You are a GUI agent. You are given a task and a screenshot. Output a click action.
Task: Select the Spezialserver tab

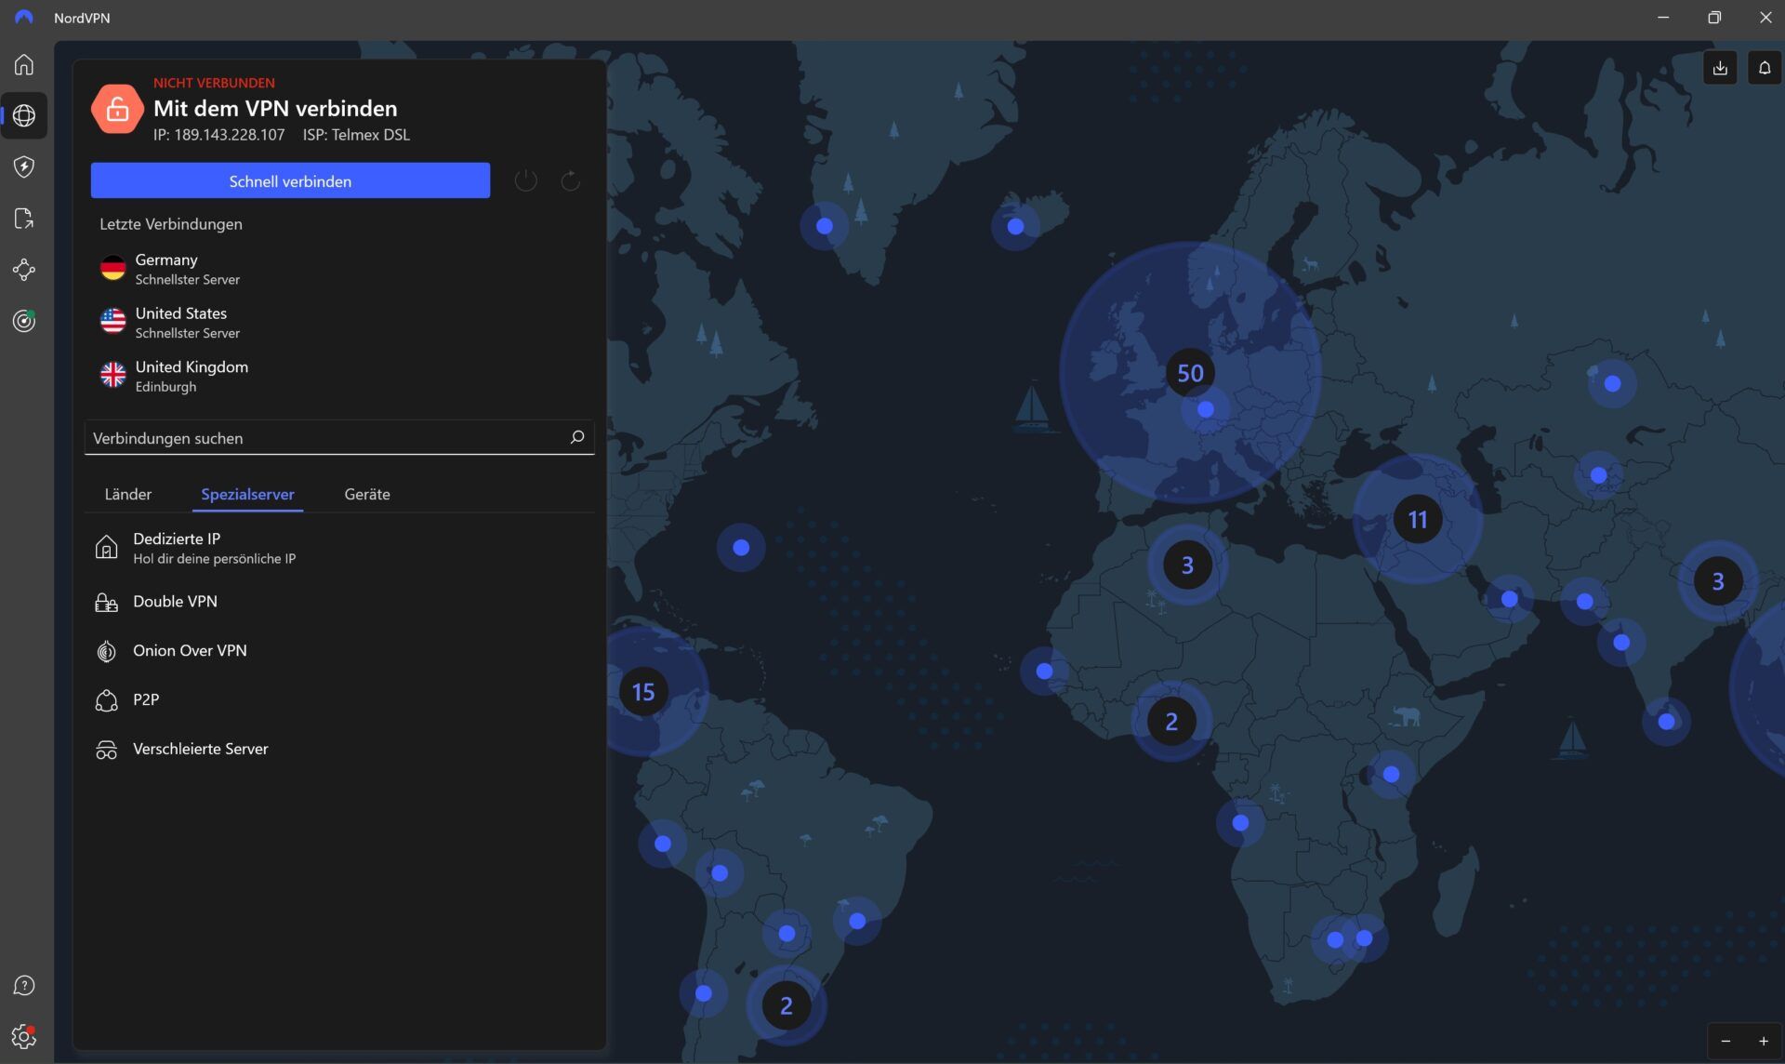click(247, 494)
